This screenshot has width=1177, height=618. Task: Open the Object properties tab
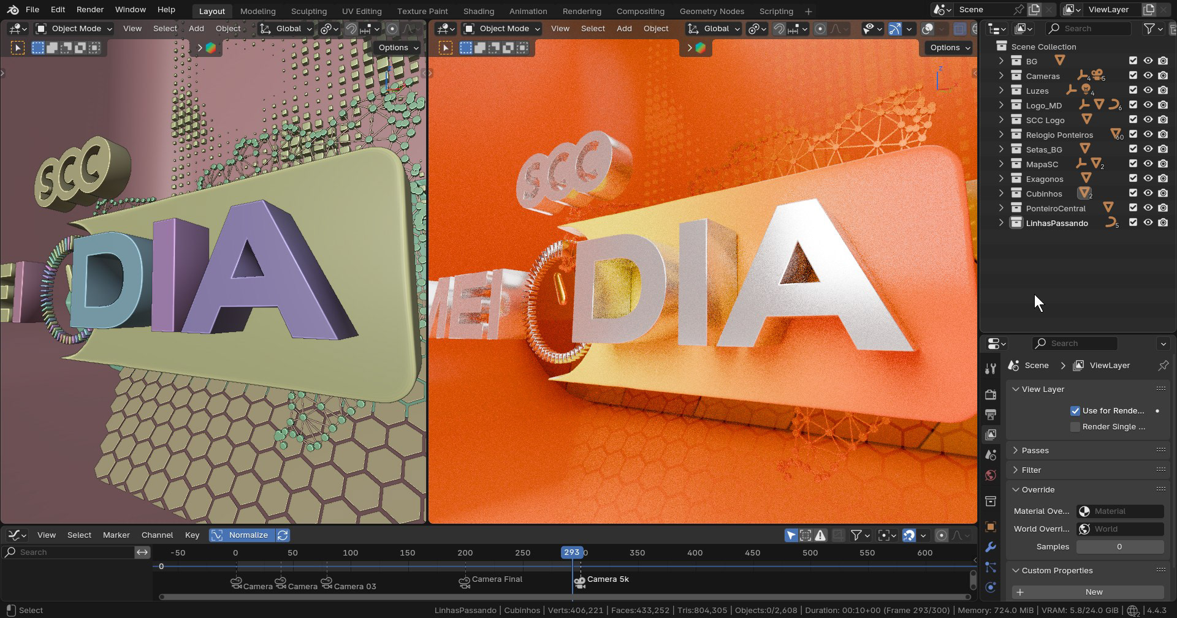pos(990,527)
